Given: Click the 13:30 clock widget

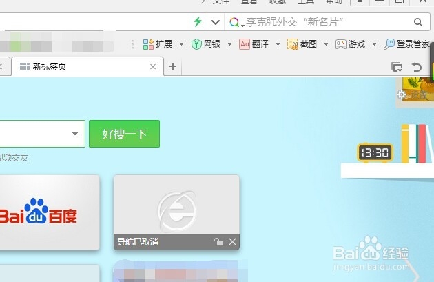Looking at the screenshot, I should (375, 152).
